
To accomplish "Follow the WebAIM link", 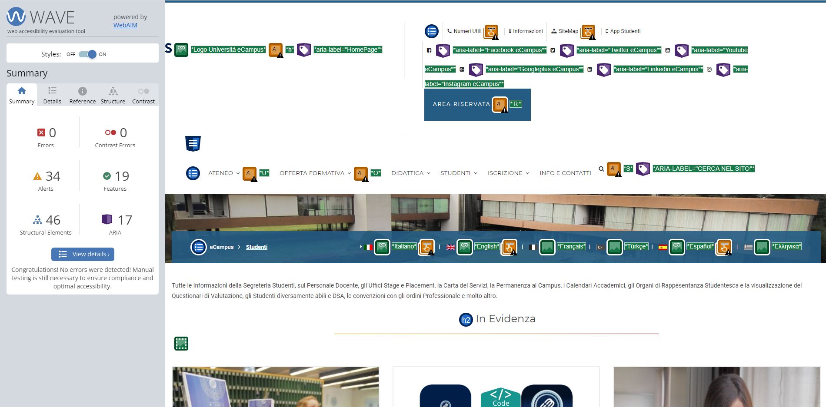I will click(x=125, y=25).
